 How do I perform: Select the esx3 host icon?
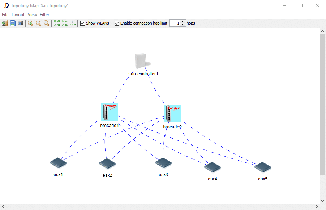[x=163, y=163]
